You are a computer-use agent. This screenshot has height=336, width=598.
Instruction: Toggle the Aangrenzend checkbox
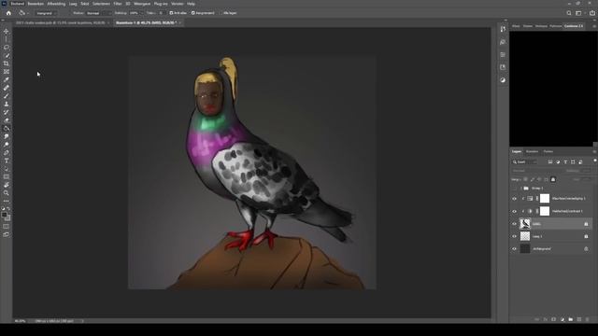pyautogui.click(x=193, y=13)
